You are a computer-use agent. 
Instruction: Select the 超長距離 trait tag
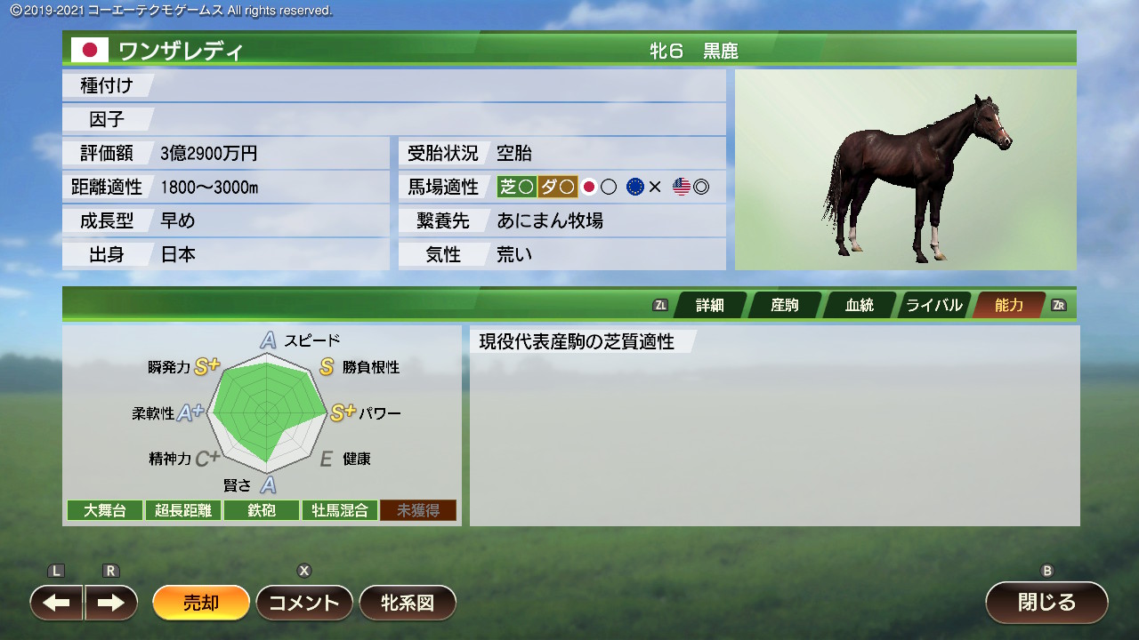[183, 510]
